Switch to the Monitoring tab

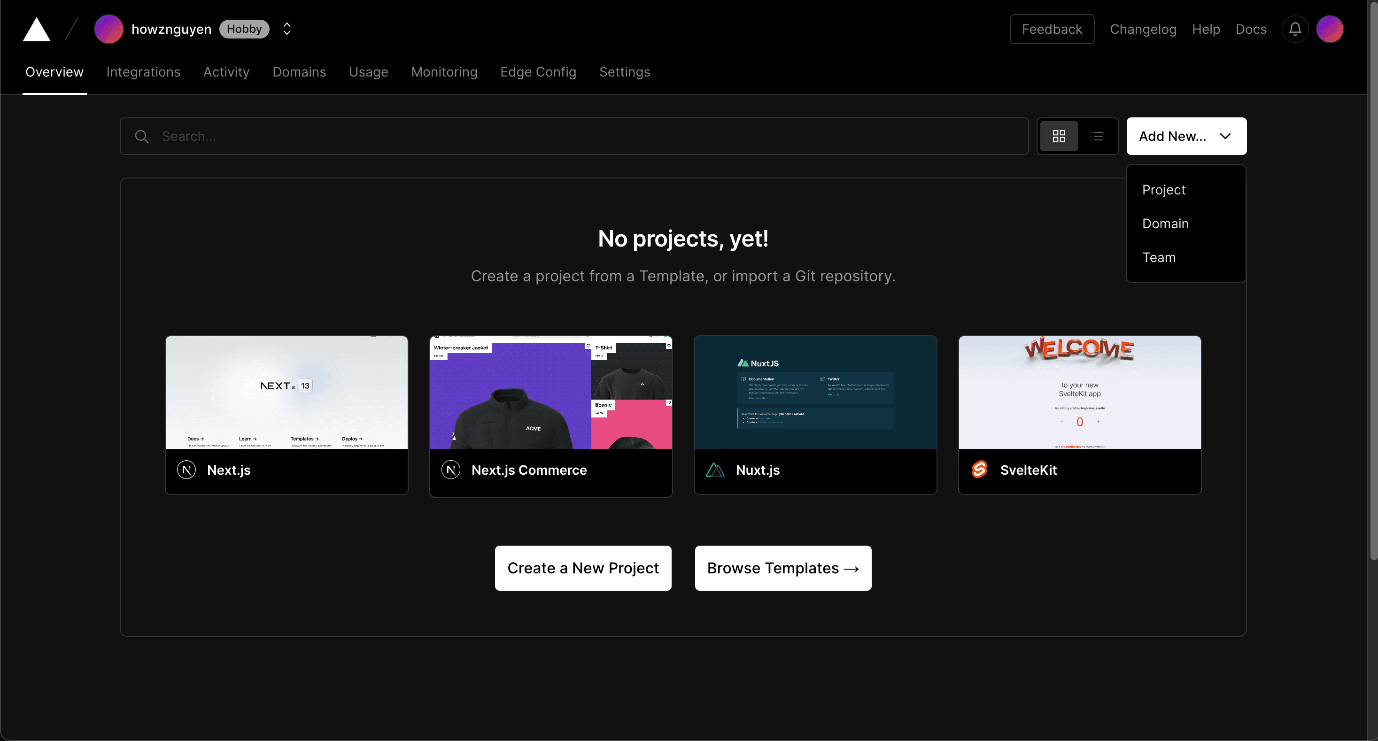[x=444, y=72]
